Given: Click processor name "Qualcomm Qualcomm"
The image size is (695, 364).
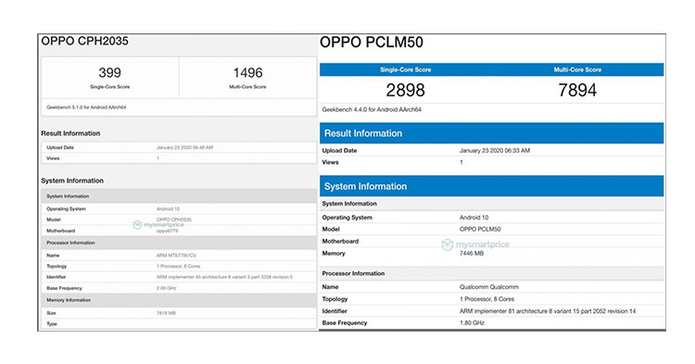Looking at the screenshot, I should point(489,287).
